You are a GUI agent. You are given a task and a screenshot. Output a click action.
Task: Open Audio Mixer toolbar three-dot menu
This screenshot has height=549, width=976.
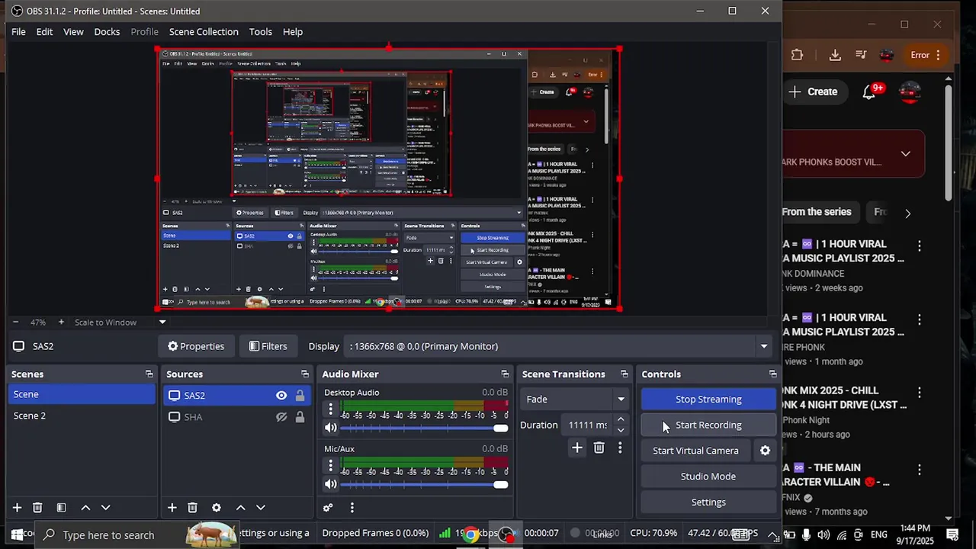(x=352, y=508)
